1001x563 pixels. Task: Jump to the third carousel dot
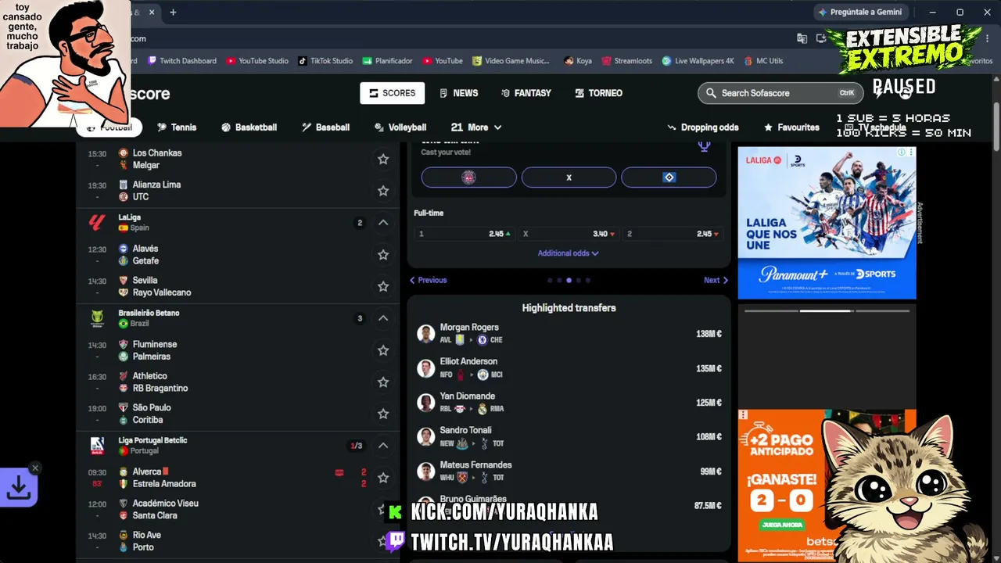point(569,280)
